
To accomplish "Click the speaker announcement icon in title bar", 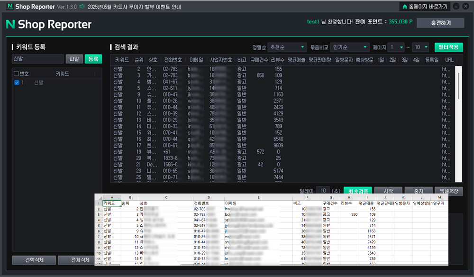I will click(82, 7).
